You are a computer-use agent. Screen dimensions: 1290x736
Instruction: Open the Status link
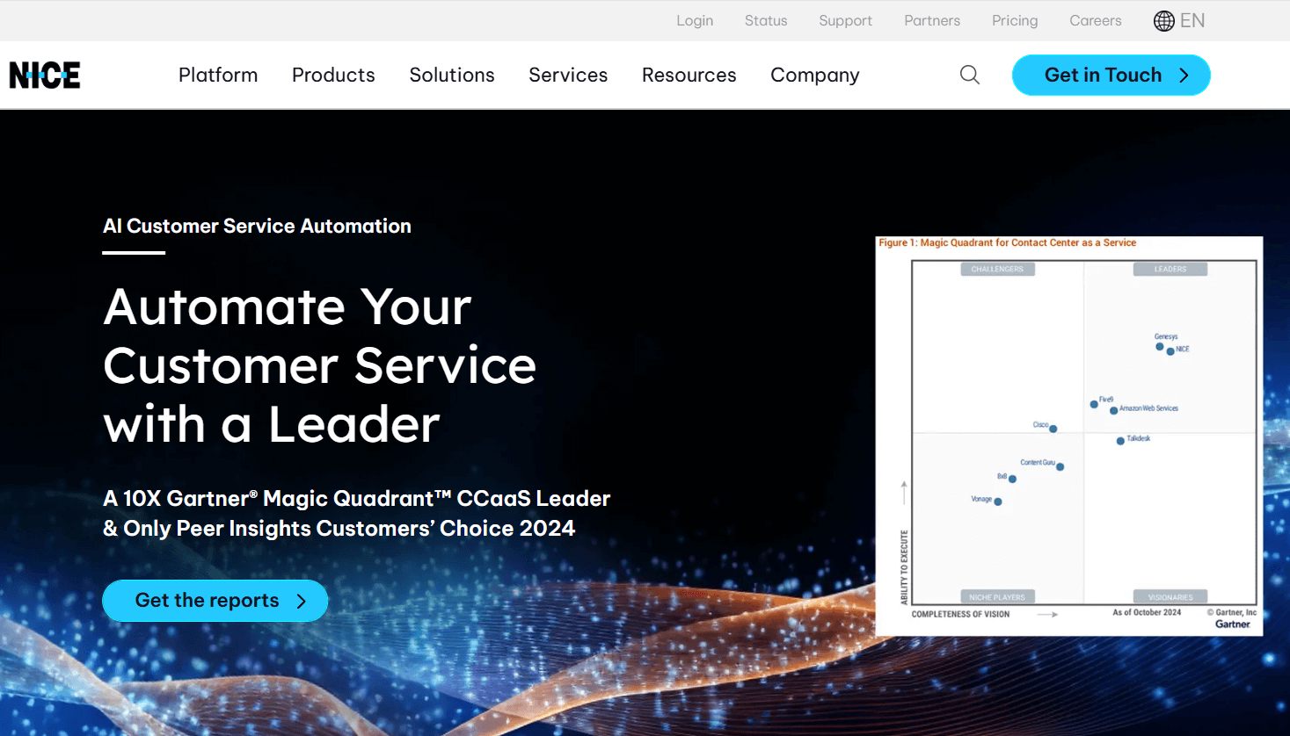tap(766, 20)
